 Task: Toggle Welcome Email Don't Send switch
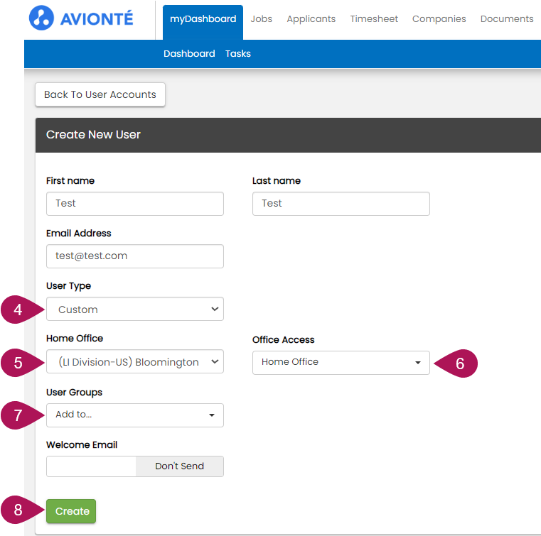135,466
